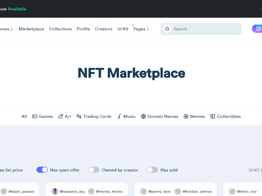Screen dimensions: 262x196
Task: Click inside the Search input field
Action: point(202,29)
